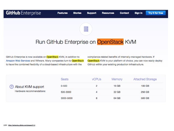Click the 250 GB storage value
Screen dimensions: 174x131
click(x=145, y=92)
